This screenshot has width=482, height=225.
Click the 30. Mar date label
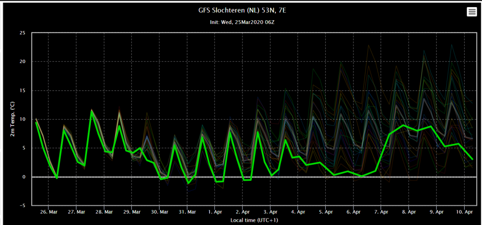click(x=159, y=212)
